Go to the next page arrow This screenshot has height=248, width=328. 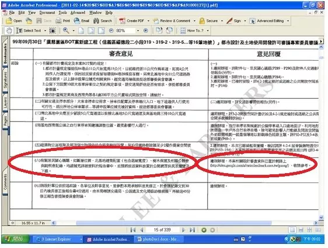click(183, 230)
